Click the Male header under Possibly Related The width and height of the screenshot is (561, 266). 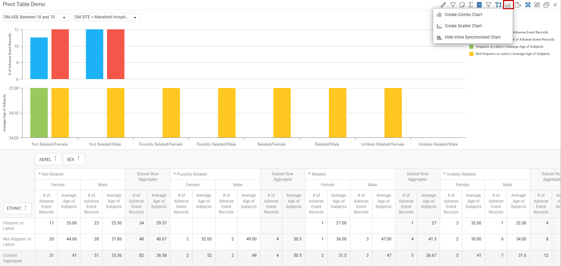[x=238, y=185]
